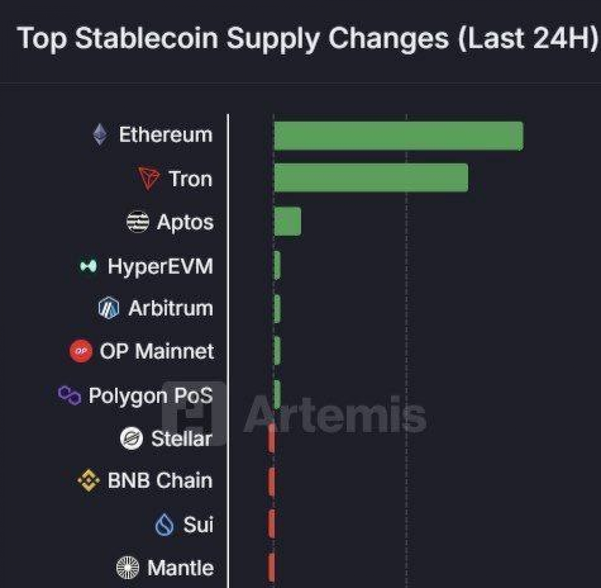601x588 pixels.
Task: Click the BNB Chain red bar
Action: (x=271, y=482)
